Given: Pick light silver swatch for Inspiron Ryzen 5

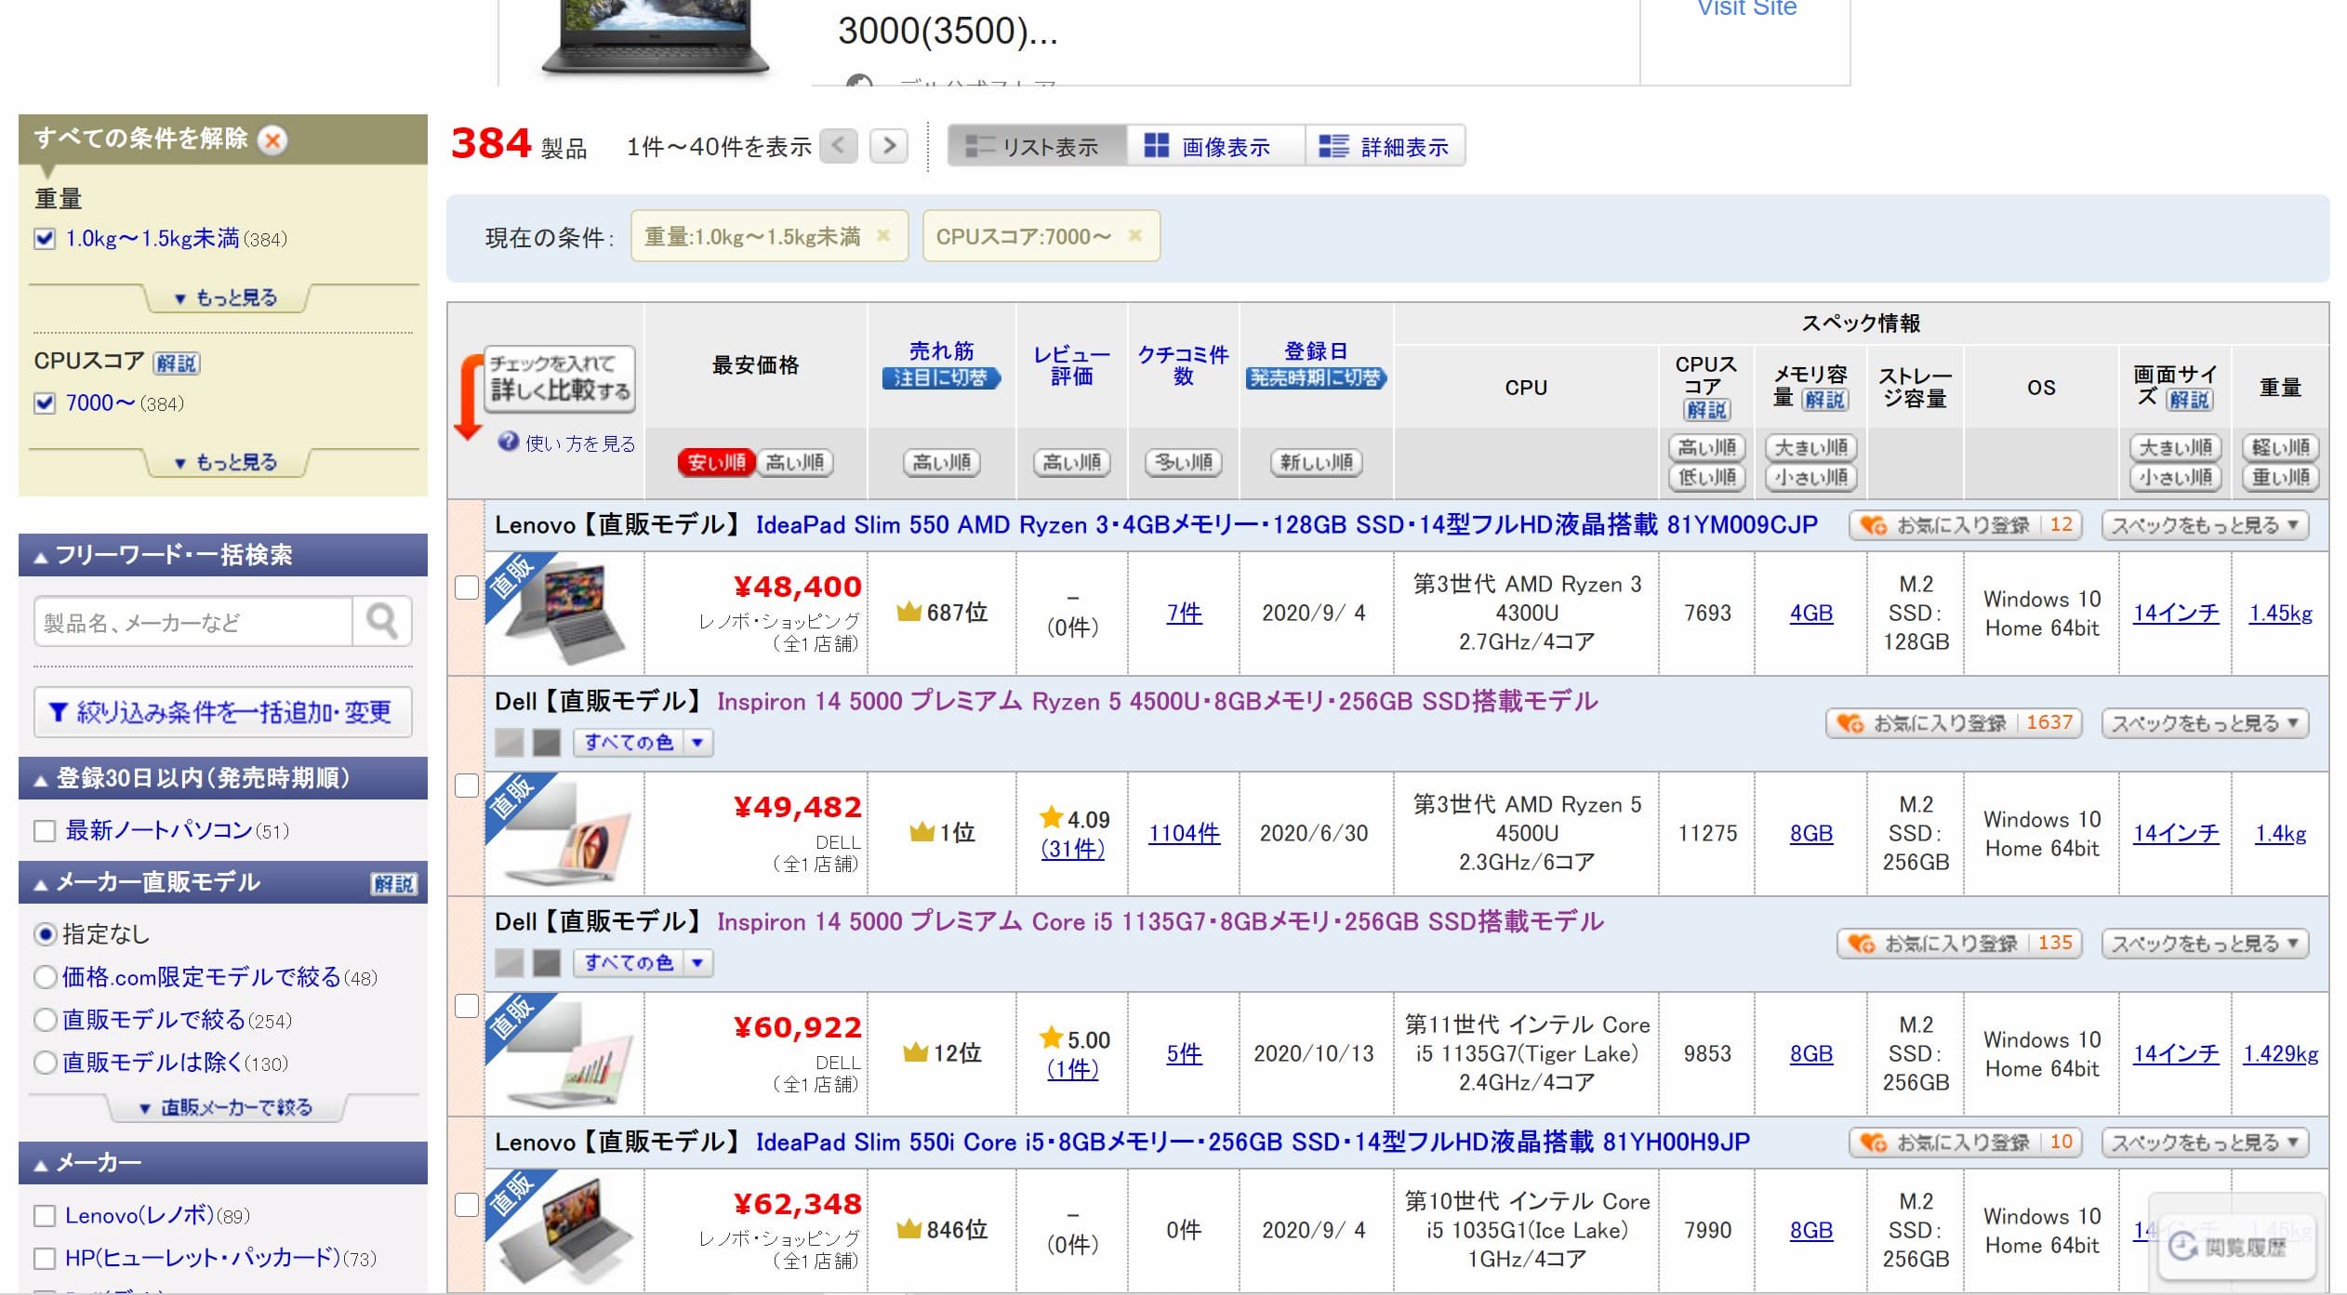Looking at the screenshot, I should click(x=509, y=743).
